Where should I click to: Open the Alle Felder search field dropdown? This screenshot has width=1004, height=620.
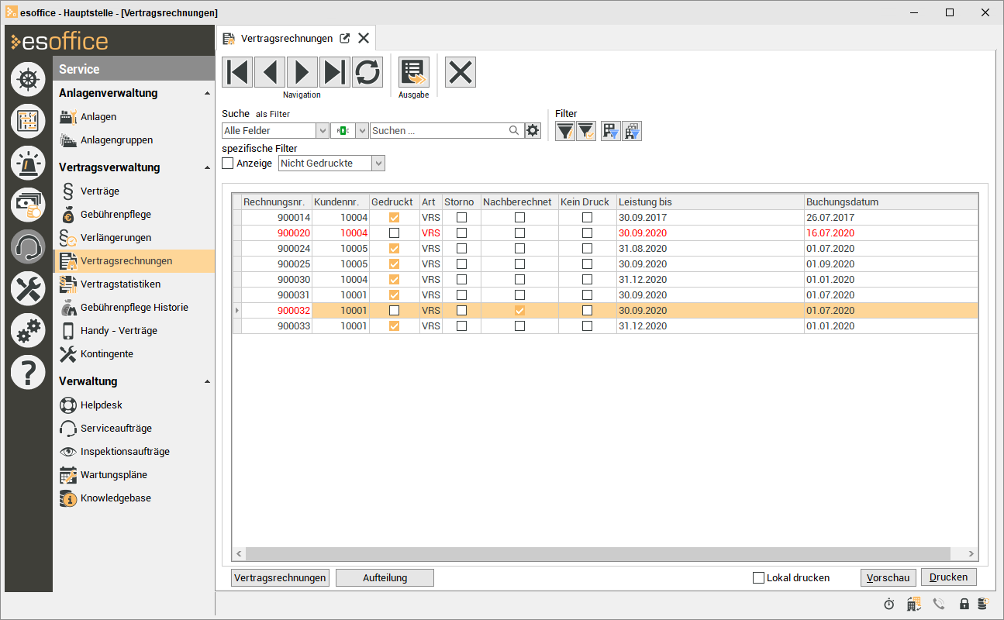(x=322, y=131)
